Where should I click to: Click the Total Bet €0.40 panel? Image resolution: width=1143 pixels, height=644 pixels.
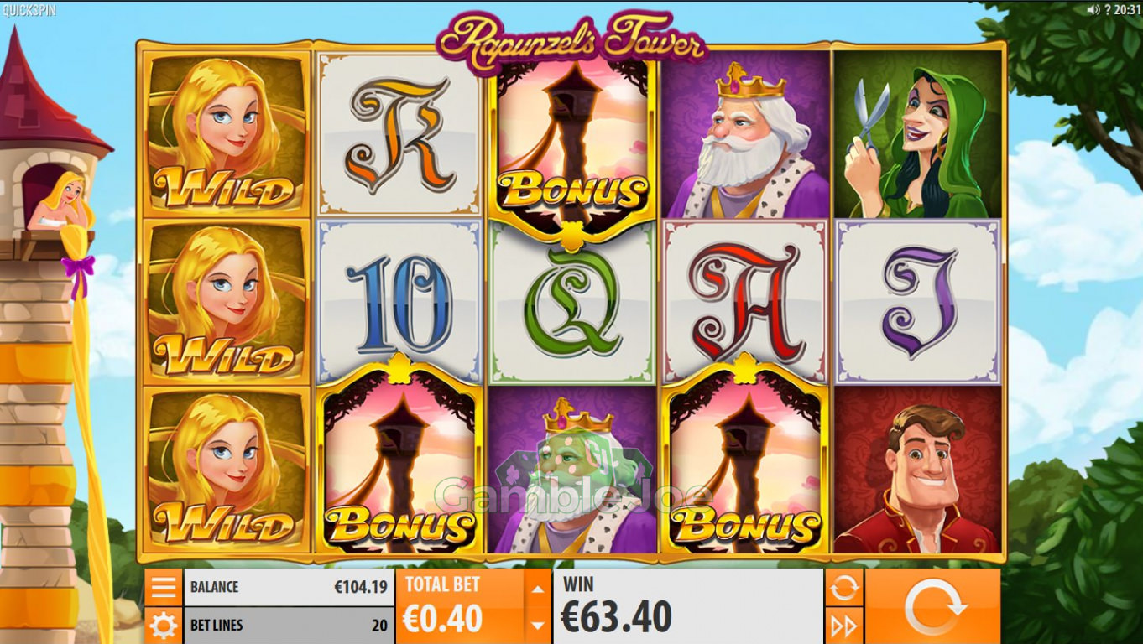(460, 606)
